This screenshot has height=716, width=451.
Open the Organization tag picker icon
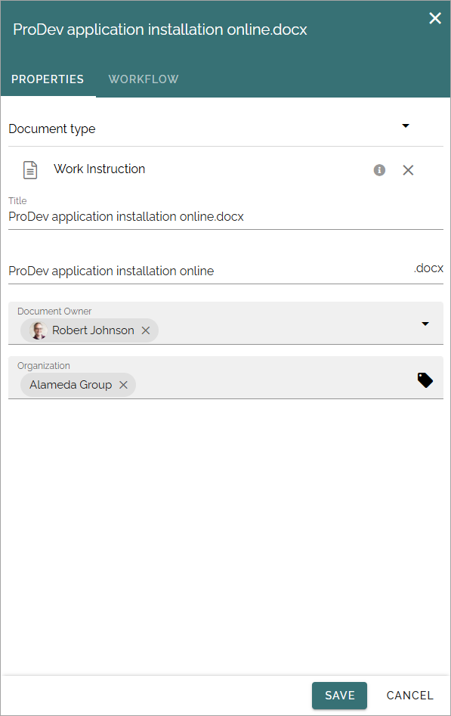(x=425, y=380)
